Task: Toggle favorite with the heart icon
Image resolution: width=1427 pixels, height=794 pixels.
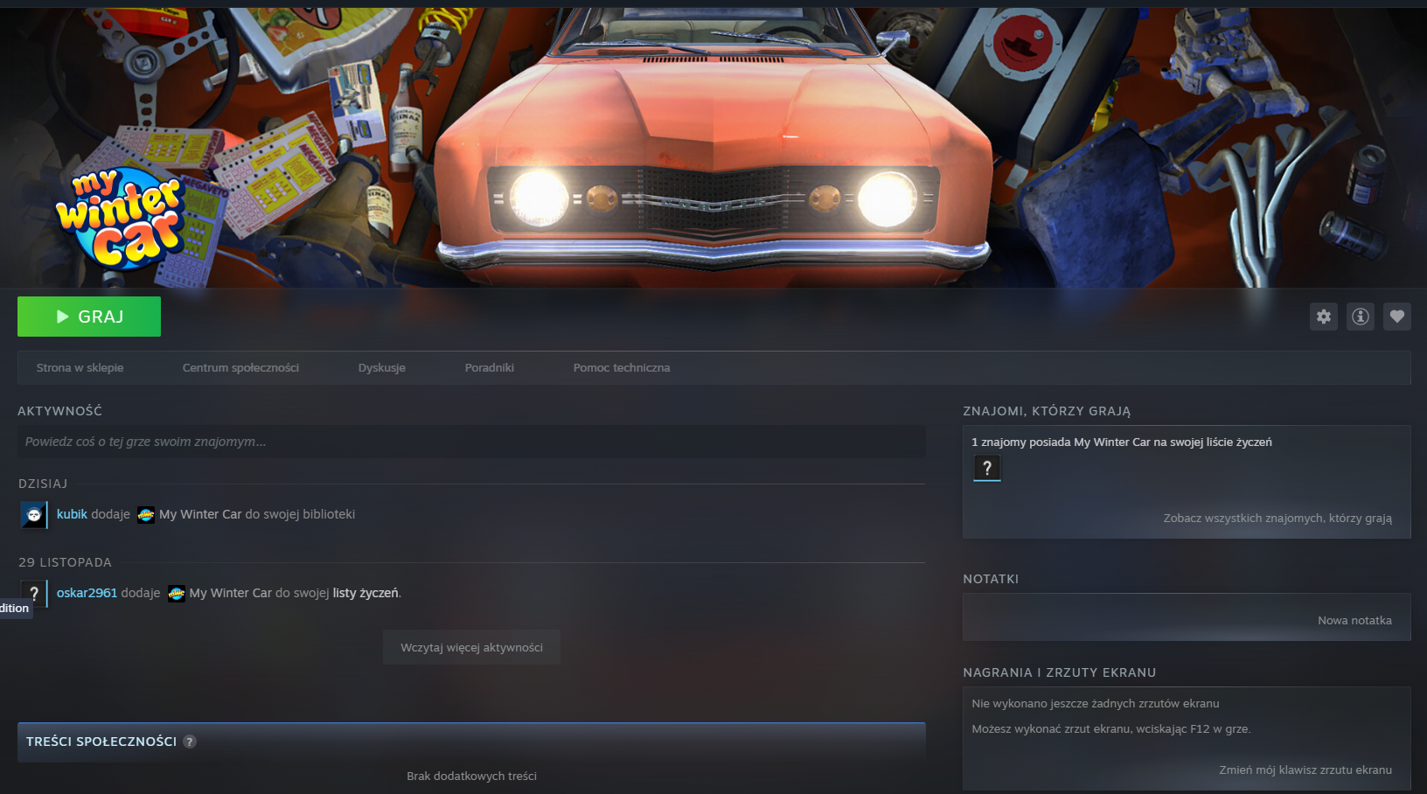Action: tap(1397, 317)
